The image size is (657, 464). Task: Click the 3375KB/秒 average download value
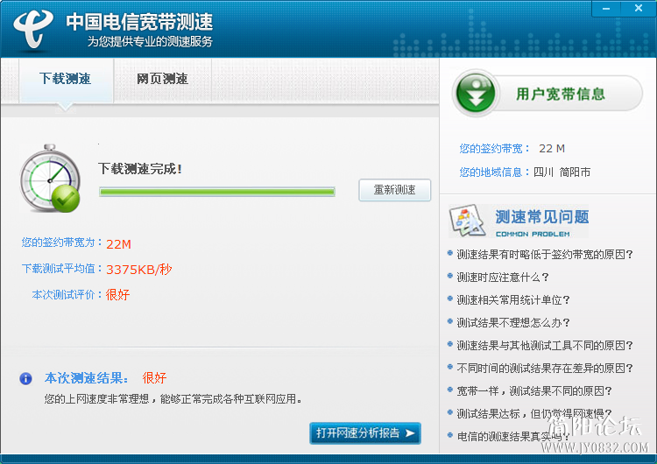pos(138,270)
